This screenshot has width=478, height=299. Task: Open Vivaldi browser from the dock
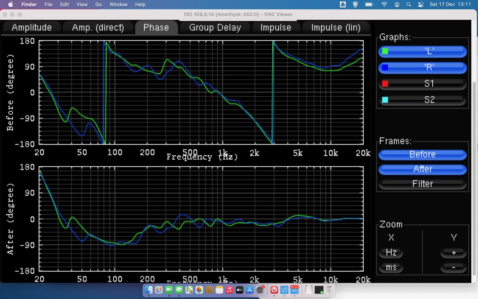pos(274,290)
